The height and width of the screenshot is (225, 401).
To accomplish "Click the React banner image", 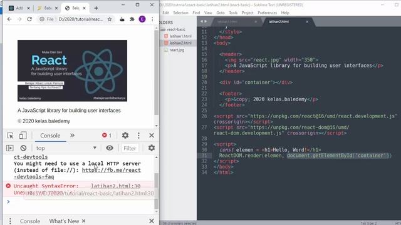I will coord(73,71).
